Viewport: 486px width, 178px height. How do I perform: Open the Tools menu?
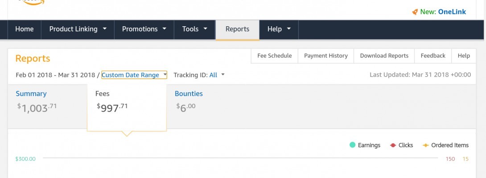(194, 29)
